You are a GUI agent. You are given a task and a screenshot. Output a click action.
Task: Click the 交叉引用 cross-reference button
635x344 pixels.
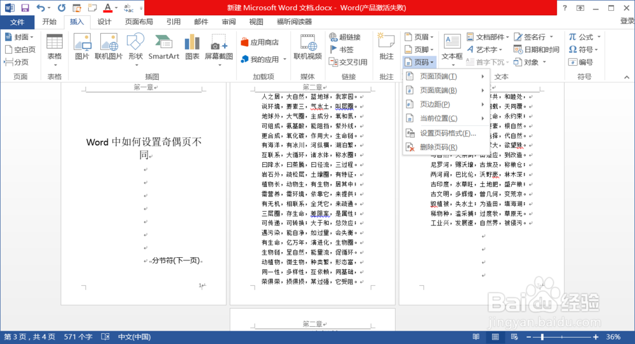(348, 62)
